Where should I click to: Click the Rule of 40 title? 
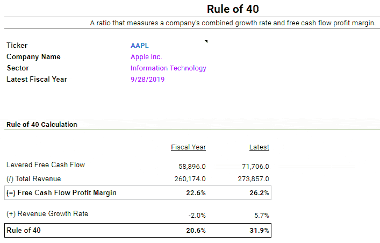pyautogui.click(x=233, y=9)
